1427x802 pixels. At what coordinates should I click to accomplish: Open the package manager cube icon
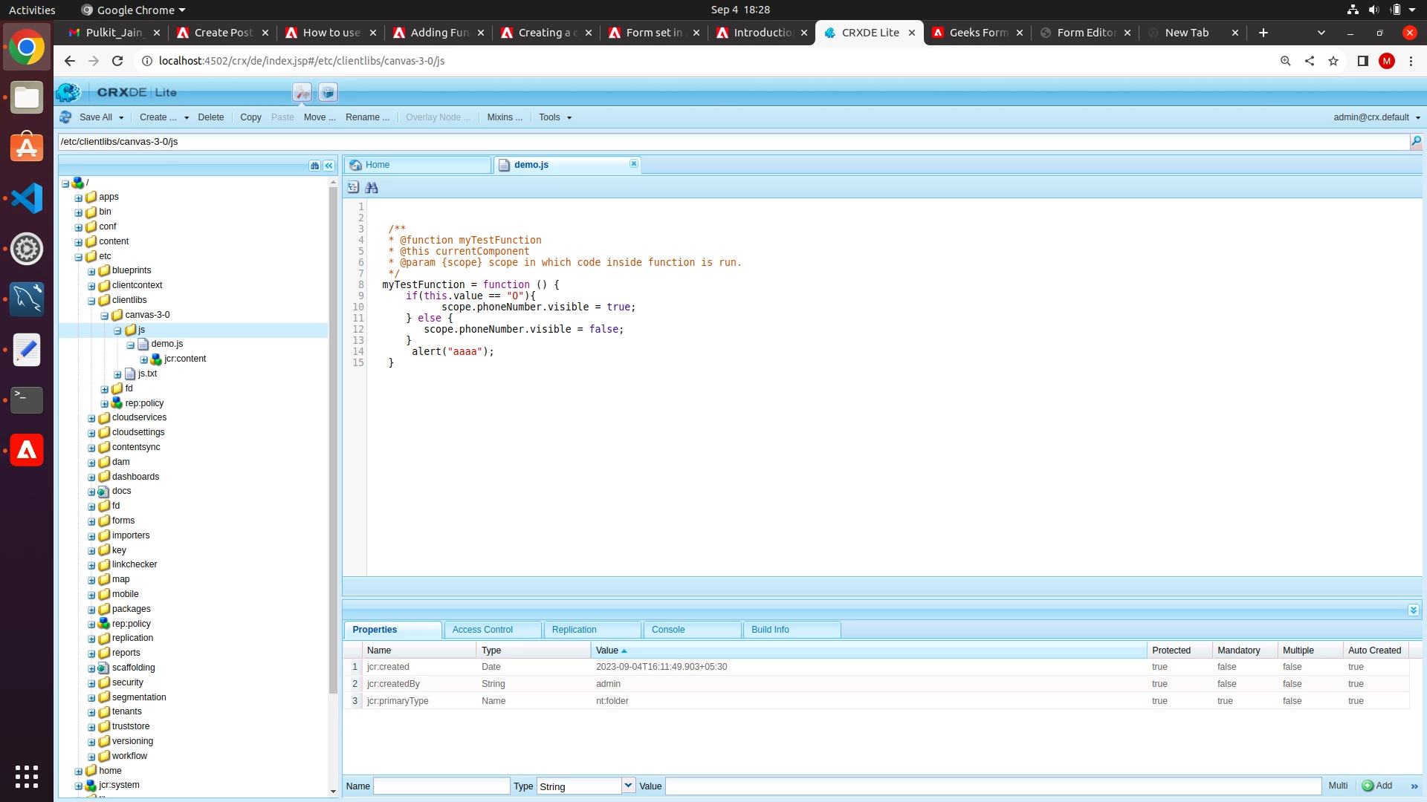click(328, 92)
